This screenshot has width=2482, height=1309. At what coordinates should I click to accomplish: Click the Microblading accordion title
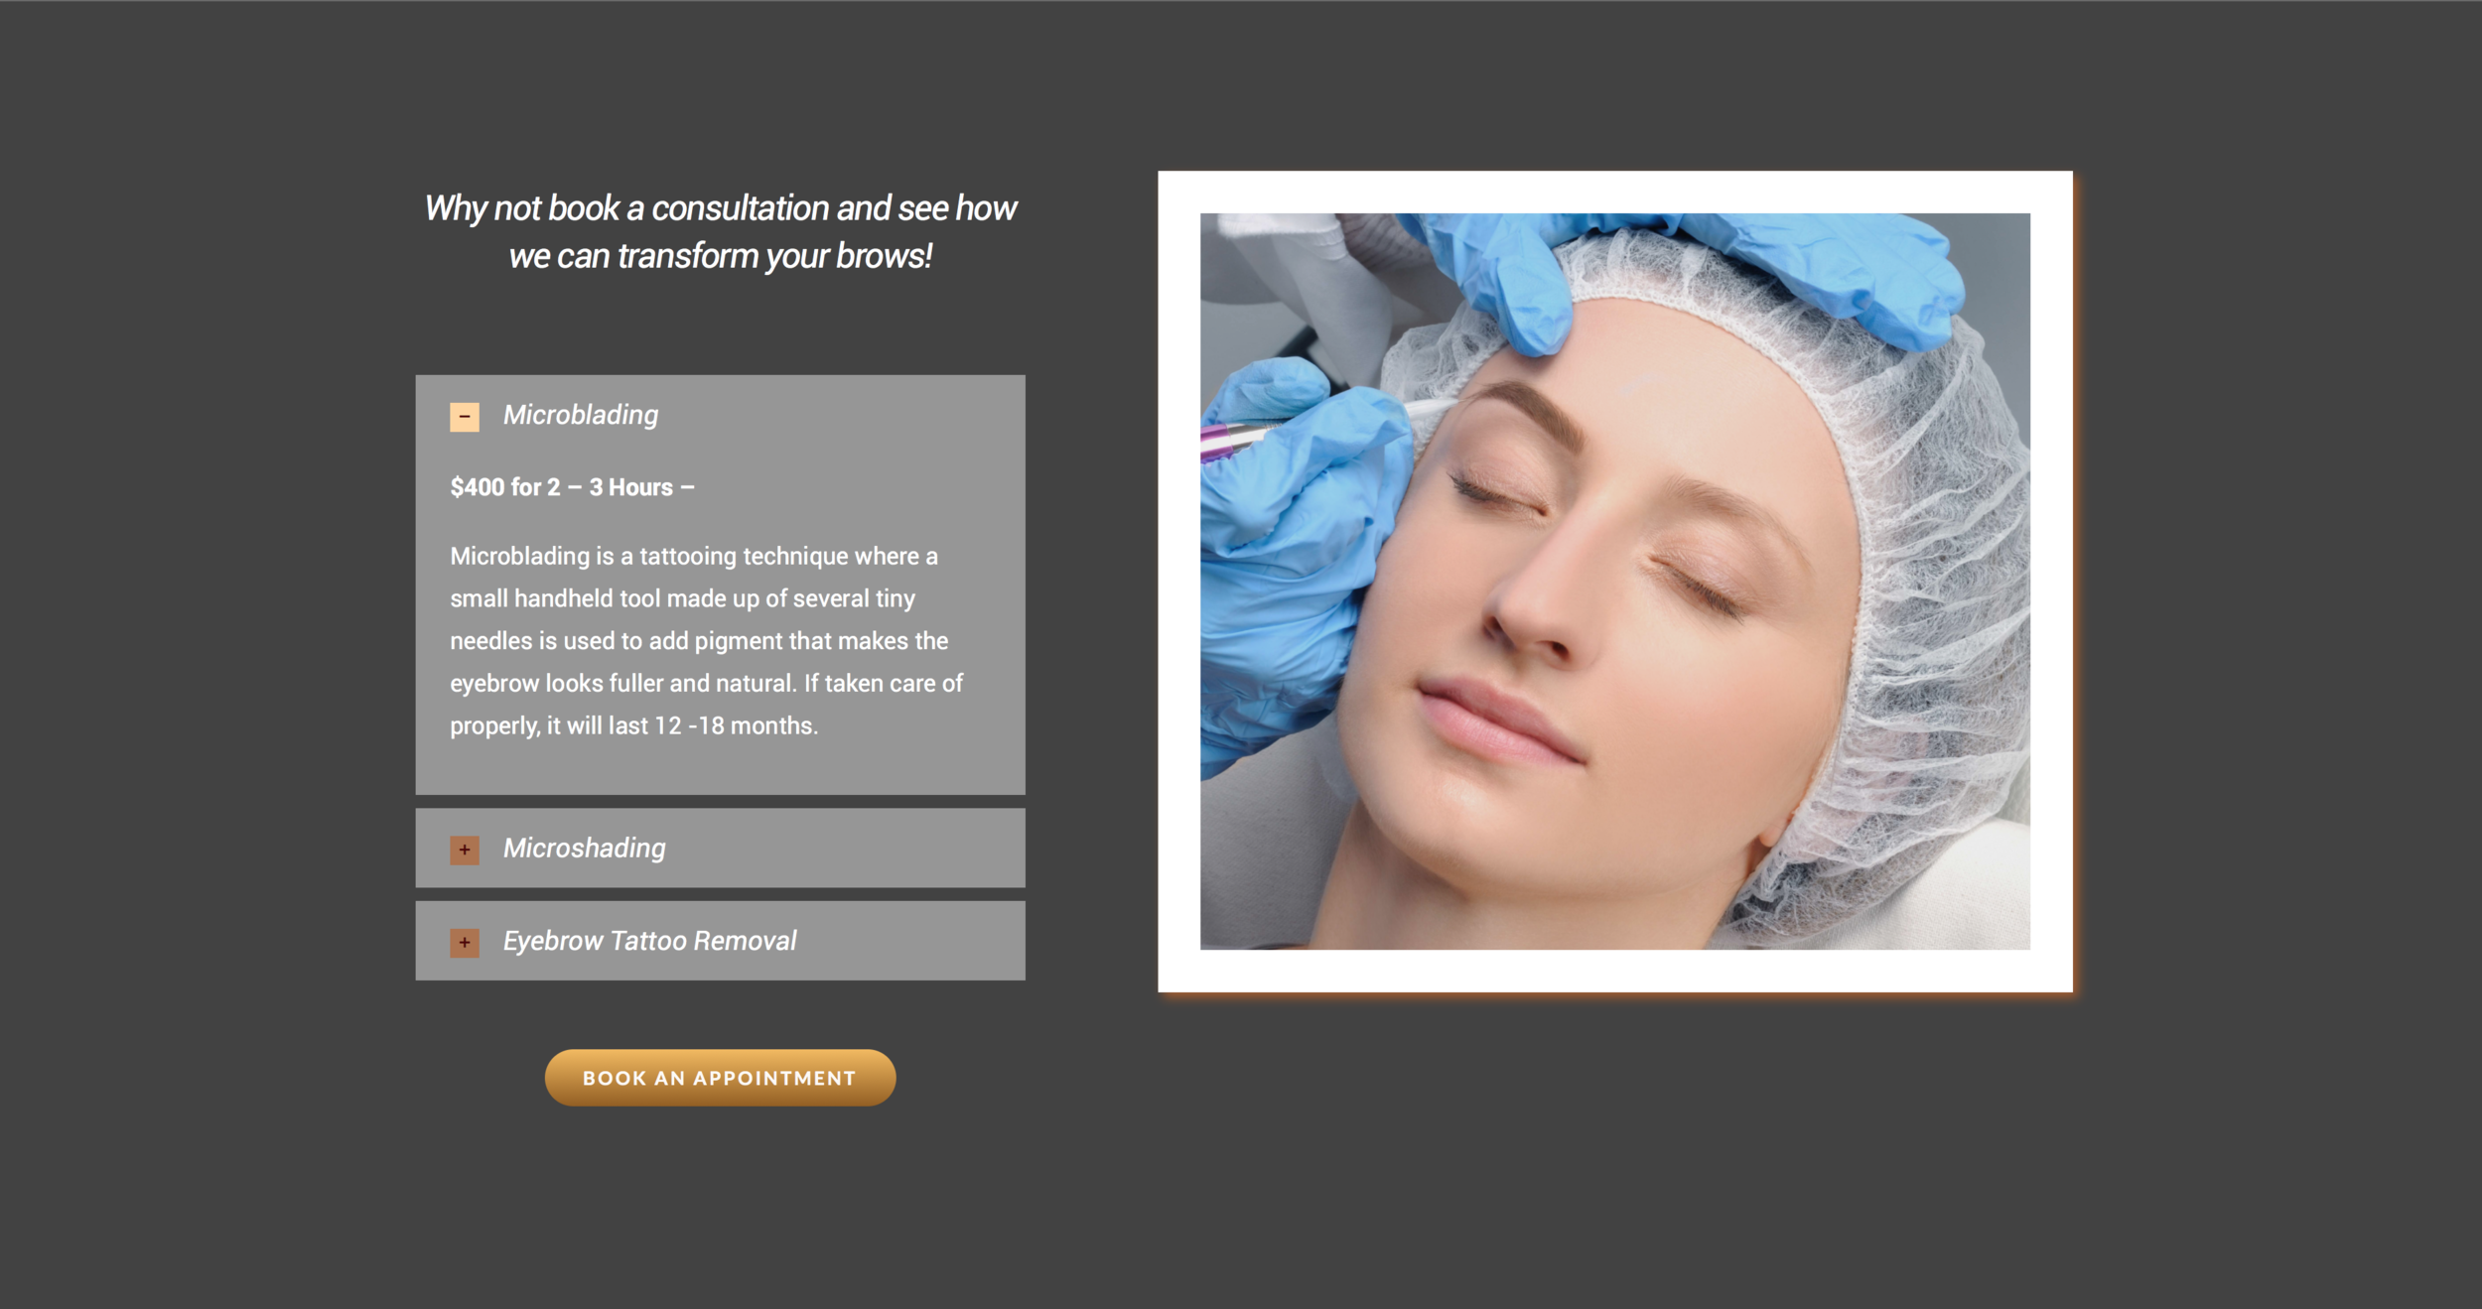[581, 415]
